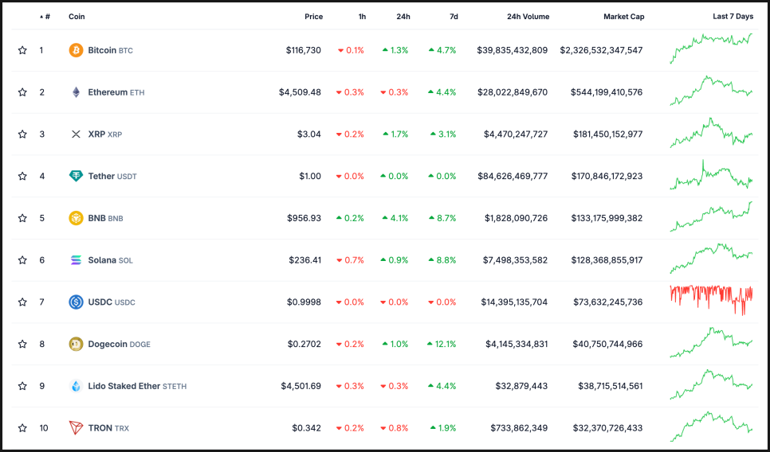This screenshot has height=452, width=770.
Task: Click TRON 24h change 0.8%
Action: click(x=395, y=428)
